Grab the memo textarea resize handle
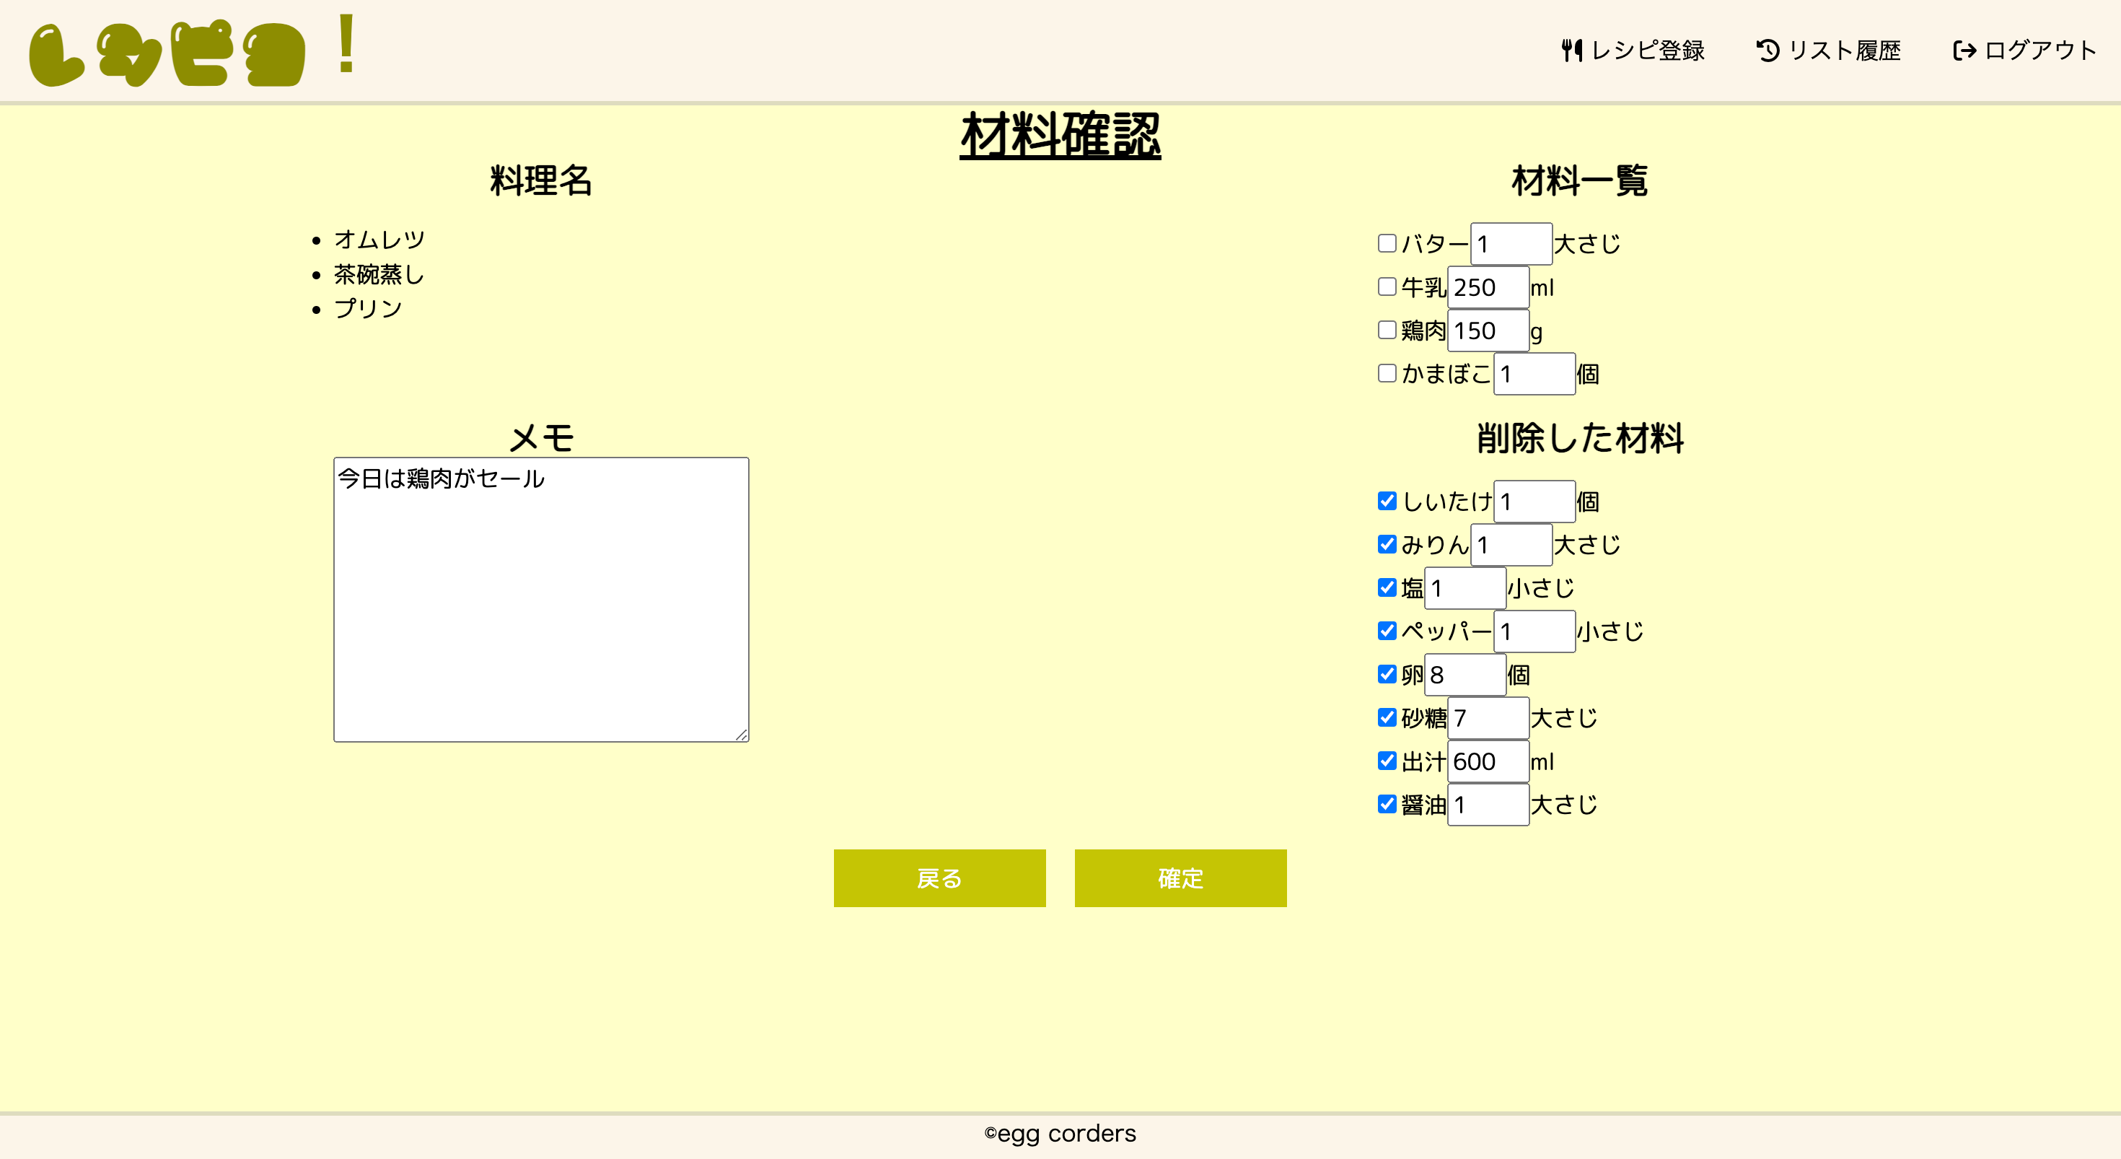2121x1159 pixels. click(x=742, y=735)
